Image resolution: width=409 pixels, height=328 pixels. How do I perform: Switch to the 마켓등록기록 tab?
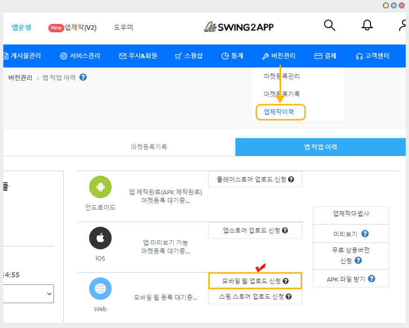click(x=149, y=147)
